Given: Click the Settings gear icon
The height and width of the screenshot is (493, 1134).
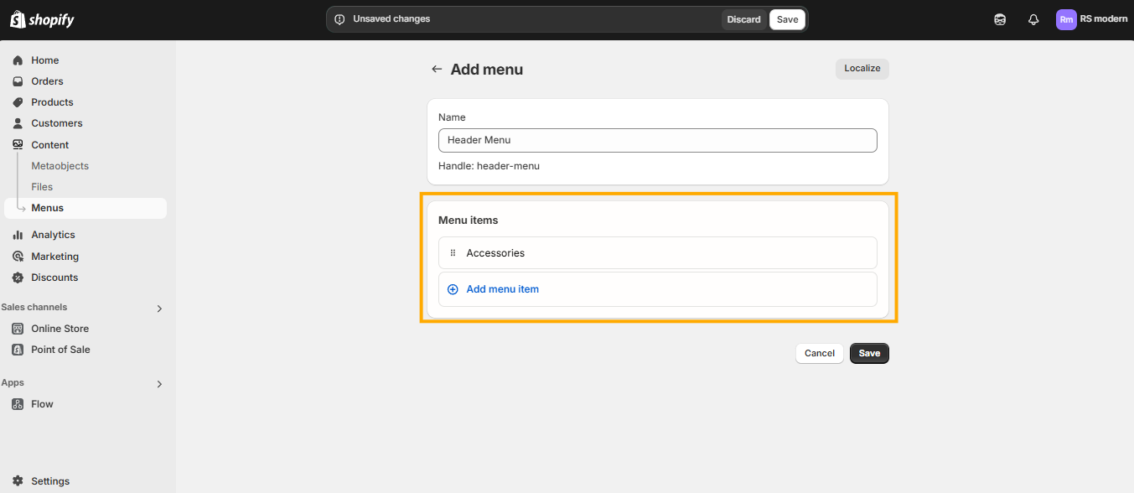Looking at the screenshot, I should (x=18, y=481).
